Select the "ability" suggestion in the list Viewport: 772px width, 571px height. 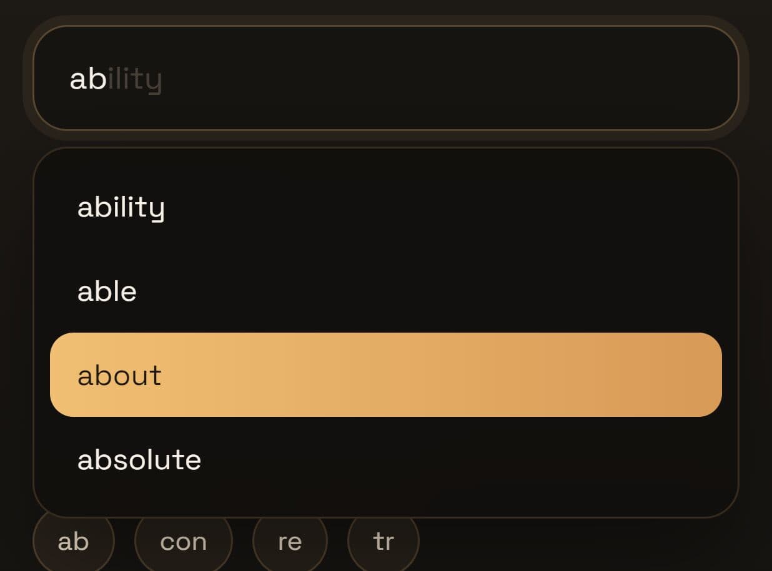[385, 207]
